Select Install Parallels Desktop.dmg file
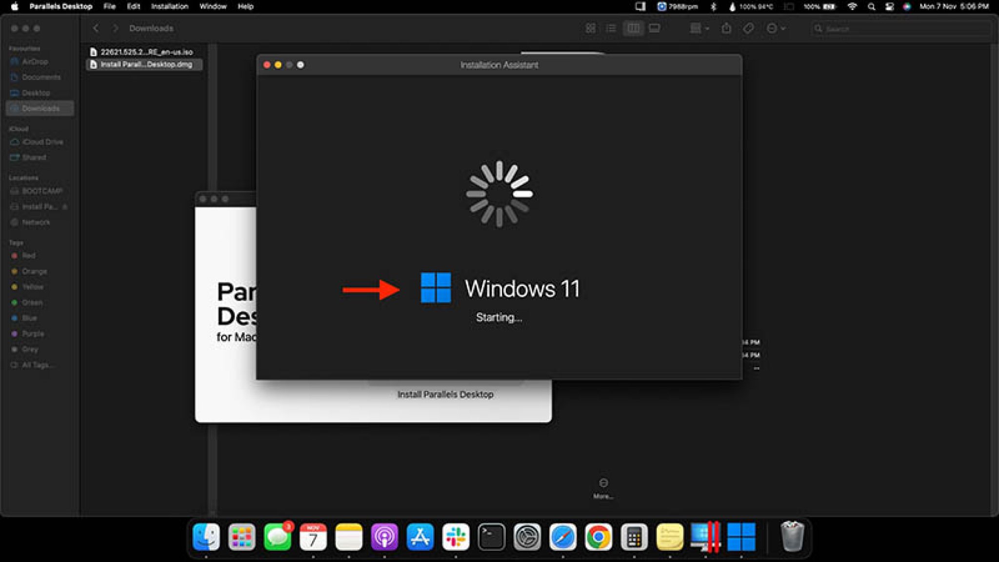Screen dimensions: 999x562 [x=144, y=64]
